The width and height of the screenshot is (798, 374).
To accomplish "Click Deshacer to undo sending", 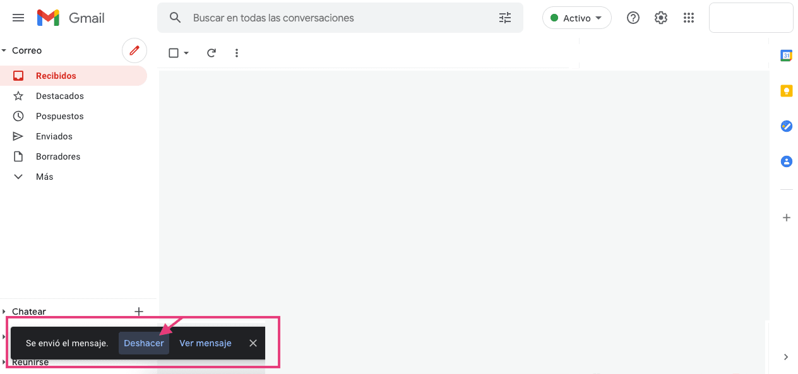I will click(x=144, y=343).
